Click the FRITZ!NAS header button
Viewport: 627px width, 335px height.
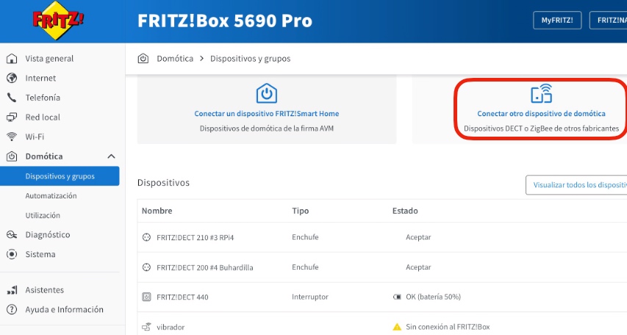[x=608, y=21]
